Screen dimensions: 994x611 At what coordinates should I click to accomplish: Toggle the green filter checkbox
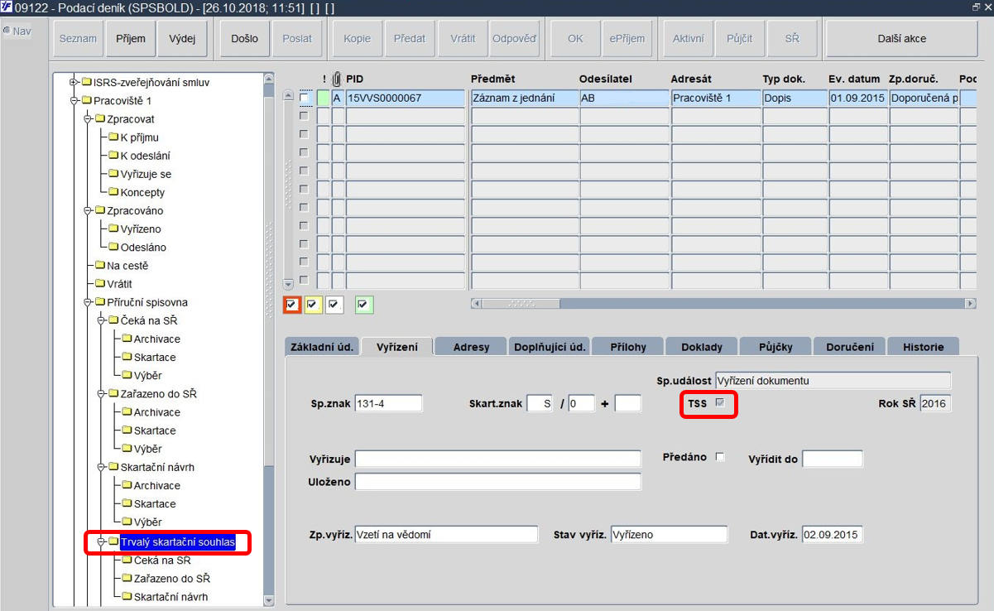pos(364,305)
